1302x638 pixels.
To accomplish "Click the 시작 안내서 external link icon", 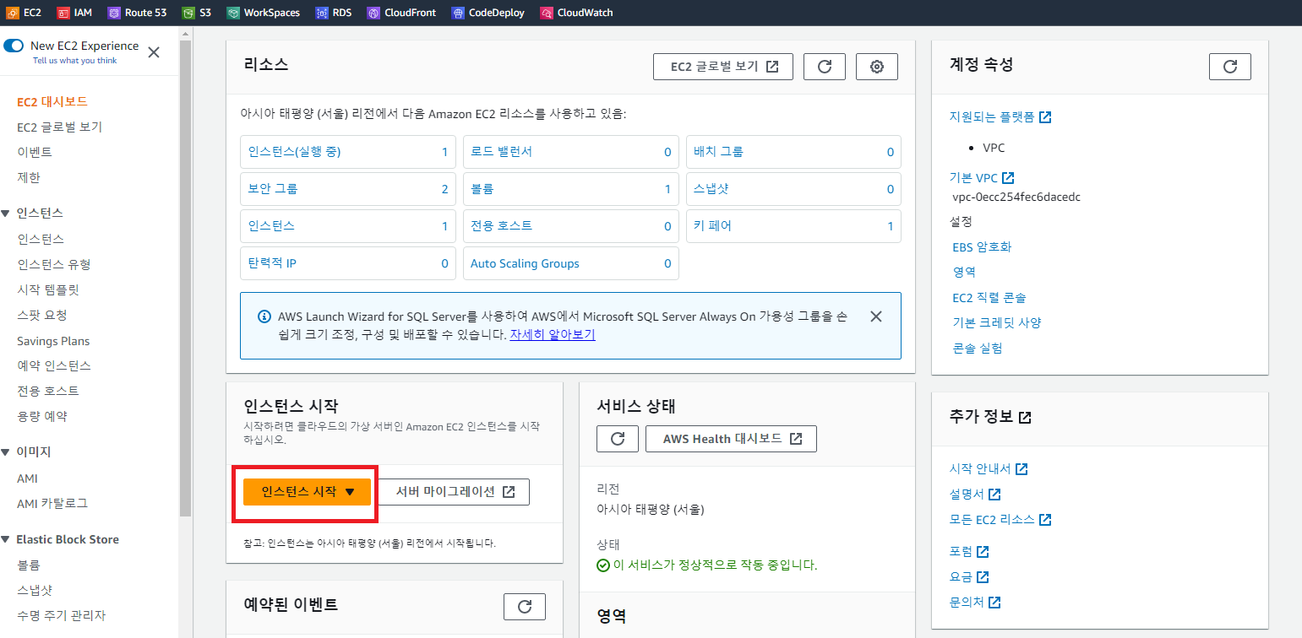I will [1021, 468].
